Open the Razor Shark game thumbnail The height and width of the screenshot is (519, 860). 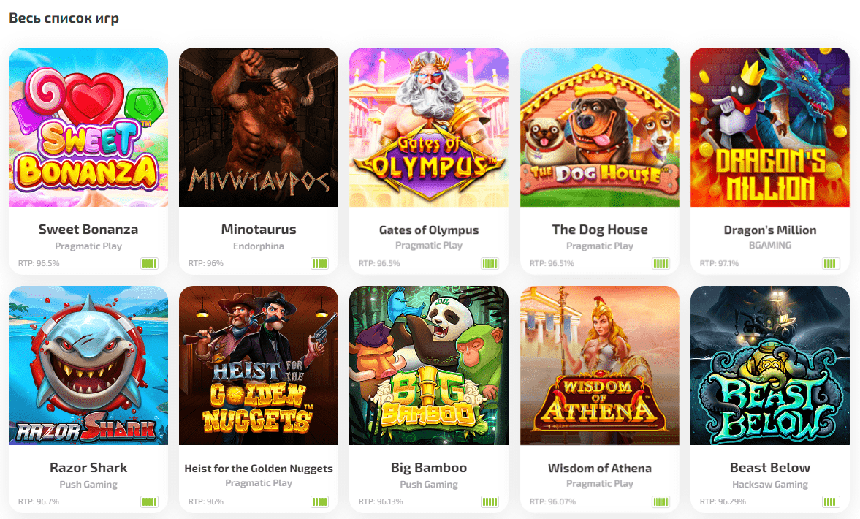pos(88,365)
